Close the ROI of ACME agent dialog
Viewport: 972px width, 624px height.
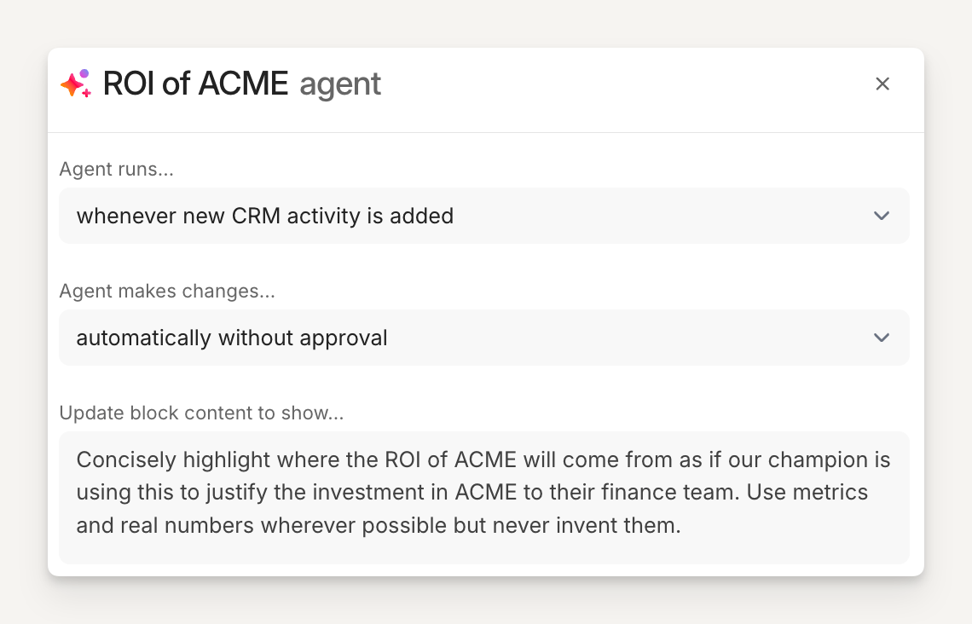[882, 84]
